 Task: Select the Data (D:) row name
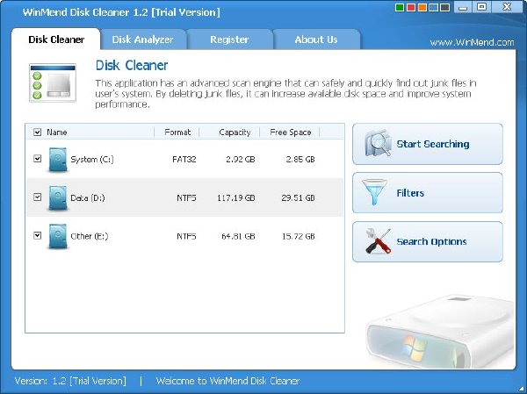point(87,197)
